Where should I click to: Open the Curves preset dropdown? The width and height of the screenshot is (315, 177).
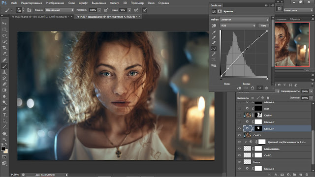pyautogui.click(x=245, y=20)
